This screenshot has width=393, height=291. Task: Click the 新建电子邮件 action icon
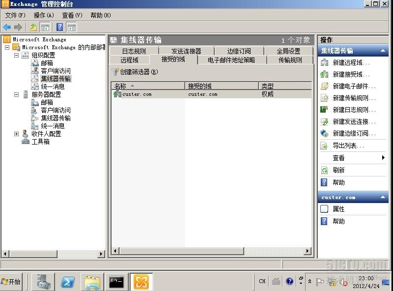(x=324, y=86)
